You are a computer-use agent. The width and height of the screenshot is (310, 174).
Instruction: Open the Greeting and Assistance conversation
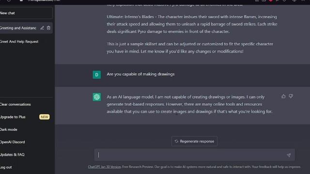(18, 28)
